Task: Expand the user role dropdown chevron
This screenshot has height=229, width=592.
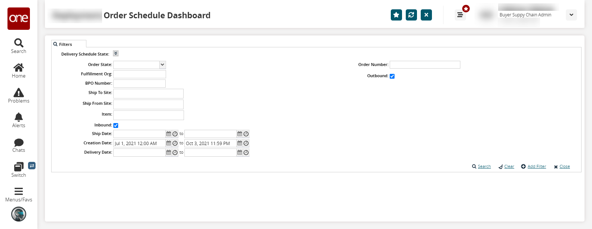Action: pos(571,15)
